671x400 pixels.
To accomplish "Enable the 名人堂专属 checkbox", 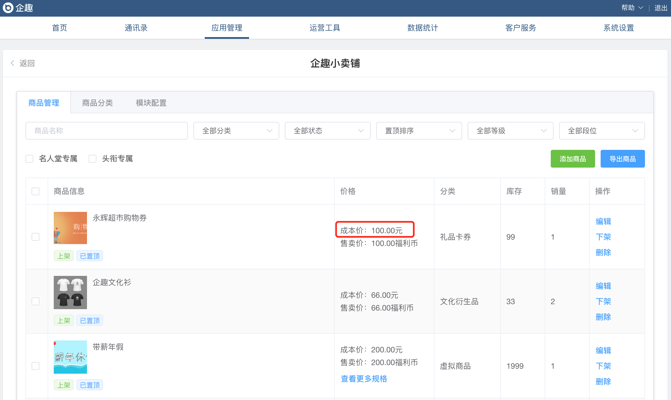I will pos(29,159).
